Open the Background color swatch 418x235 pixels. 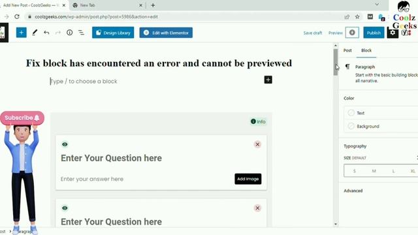click(x=351, y=126)
